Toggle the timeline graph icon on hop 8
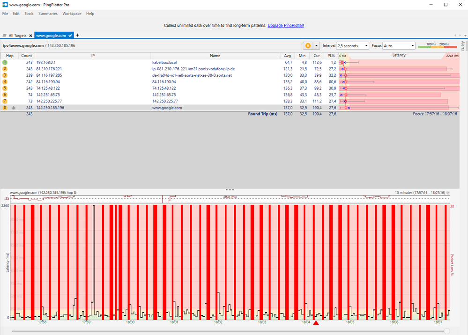The width and height of the screenshot is (468, 335). (x=14, y=108)
